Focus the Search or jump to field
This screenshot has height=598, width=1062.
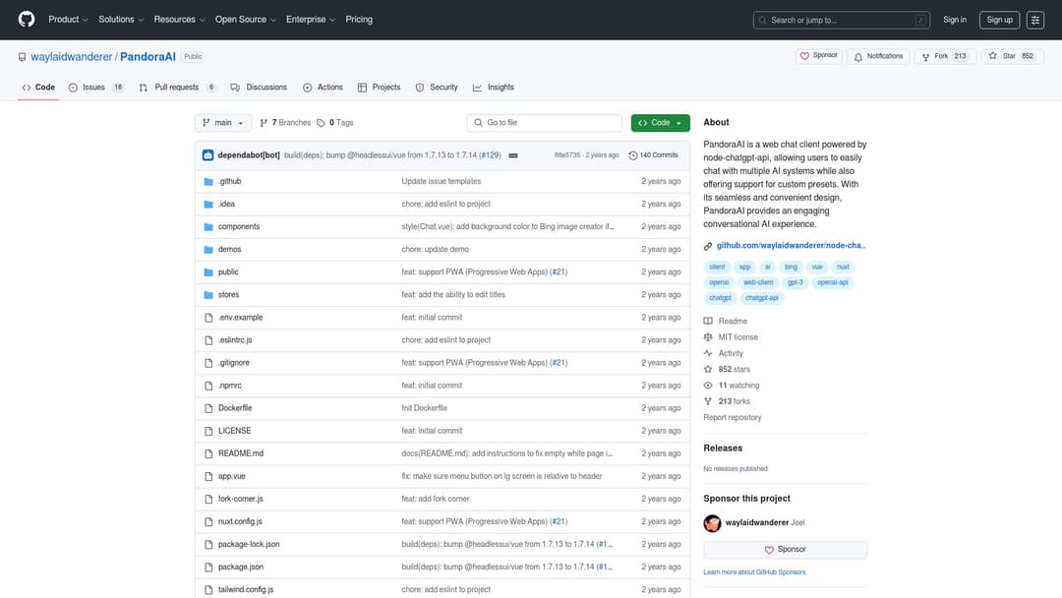pos(841,21)
